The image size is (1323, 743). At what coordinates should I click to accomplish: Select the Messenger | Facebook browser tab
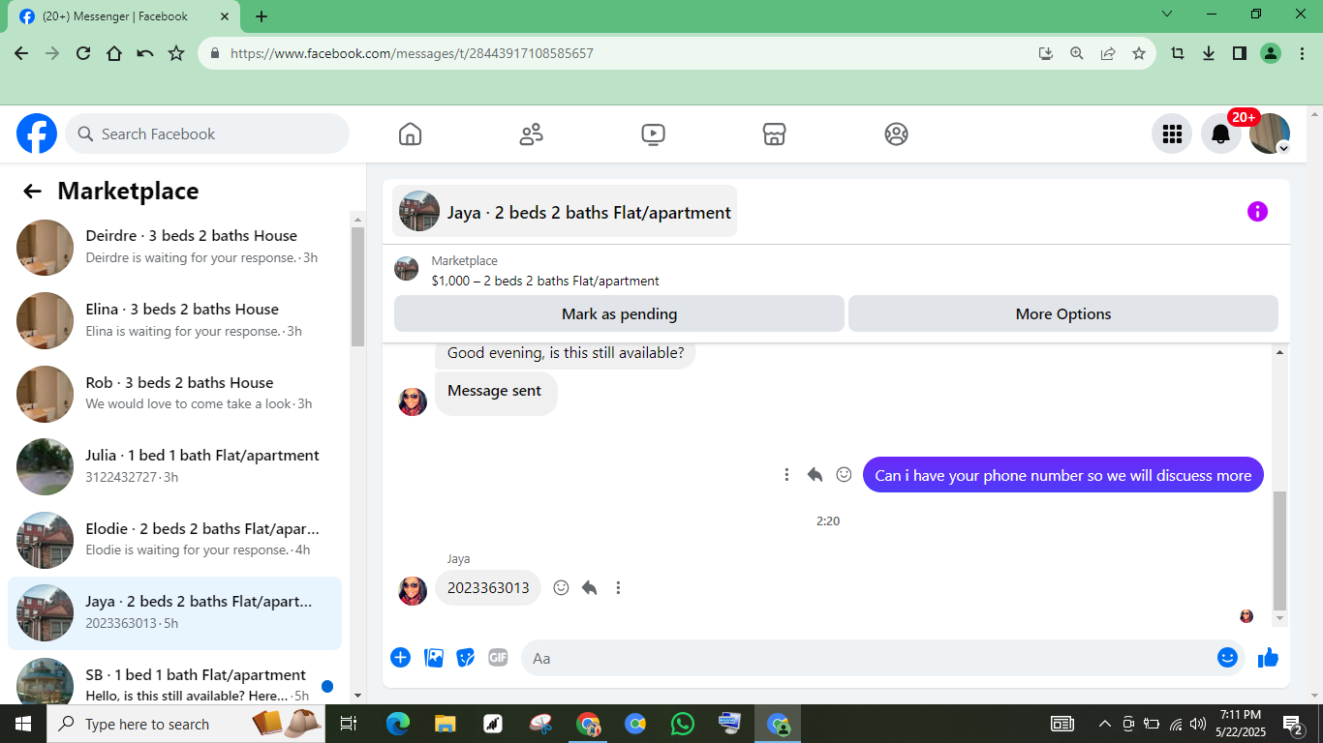click(125, 16)
